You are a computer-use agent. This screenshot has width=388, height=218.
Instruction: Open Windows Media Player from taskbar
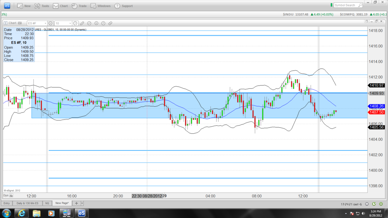(x=51, y=213)
